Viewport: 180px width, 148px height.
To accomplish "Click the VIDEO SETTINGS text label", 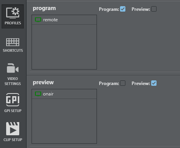I will (x=13, y=81).
